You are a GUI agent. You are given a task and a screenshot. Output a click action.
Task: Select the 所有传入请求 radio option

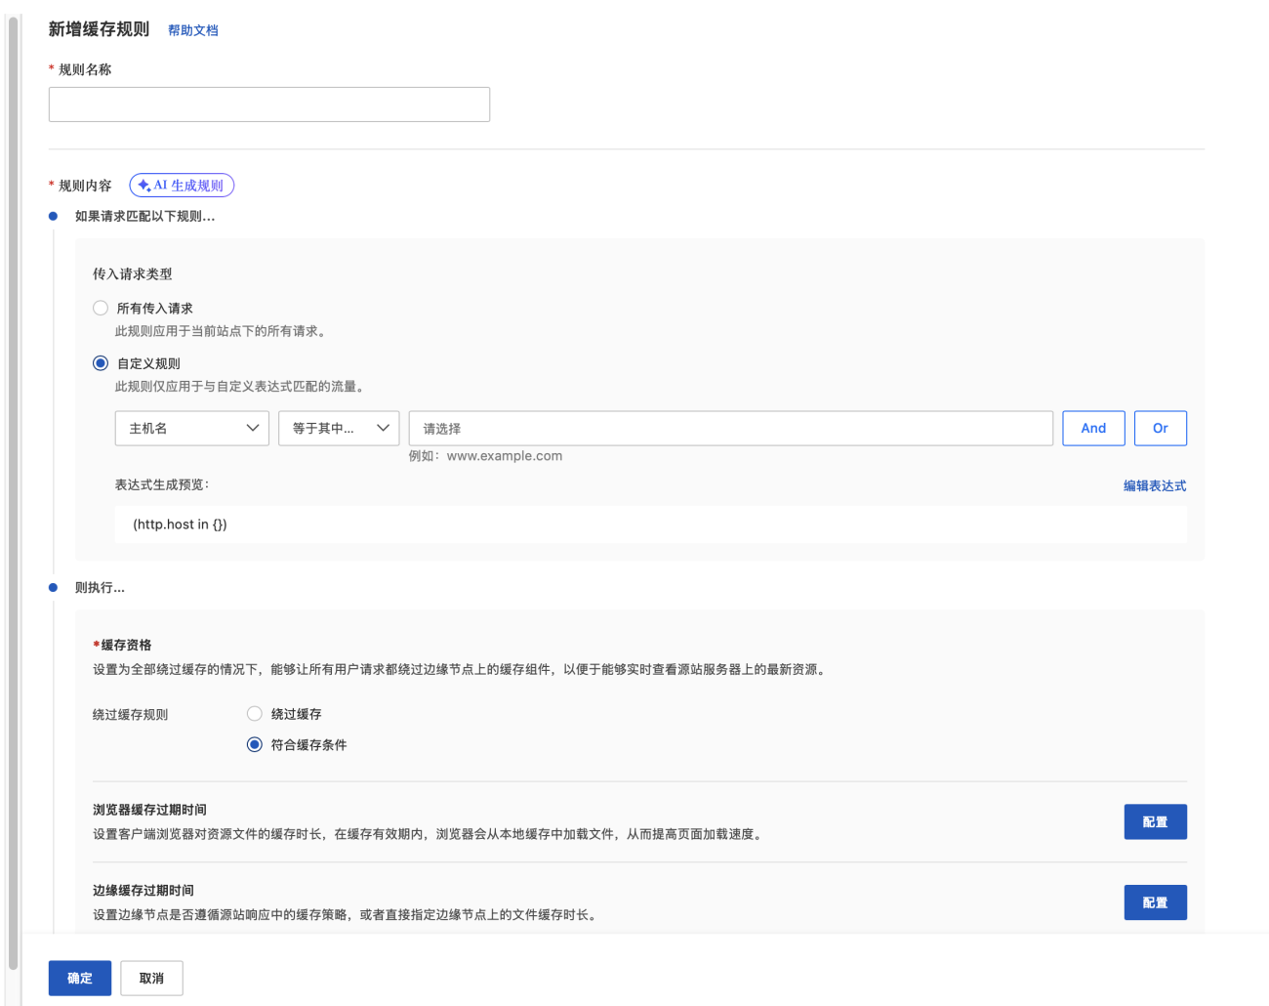[101, 308]
